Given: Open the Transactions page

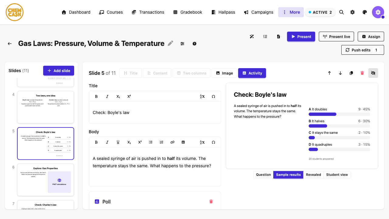Looking at the screenshot, I should pyautogui.click(x=148, y=12).
